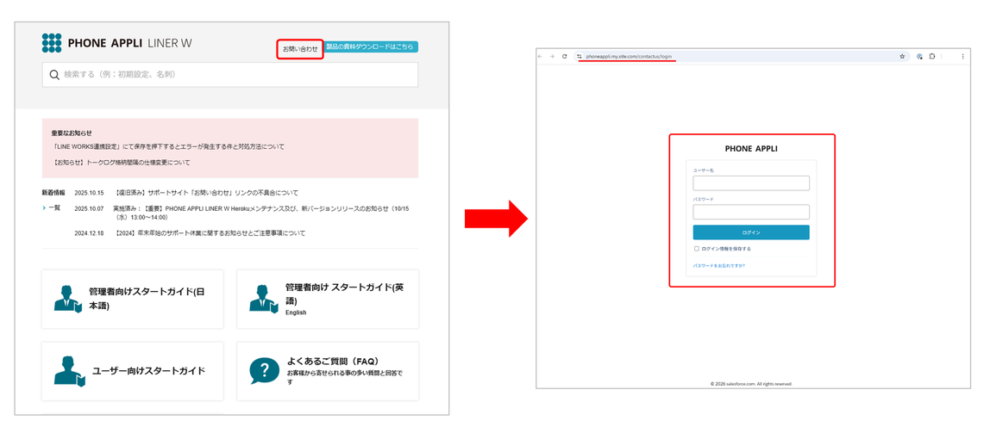Click the 管理者向け スタートガイド(英語) person icon
This screenshot has height=427, width=990.
[263, 298]
